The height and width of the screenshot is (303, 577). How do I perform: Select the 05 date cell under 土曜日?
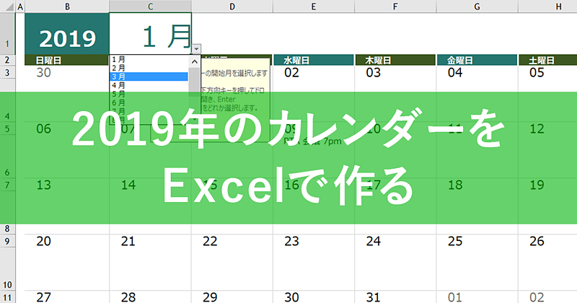pos(547,72)
